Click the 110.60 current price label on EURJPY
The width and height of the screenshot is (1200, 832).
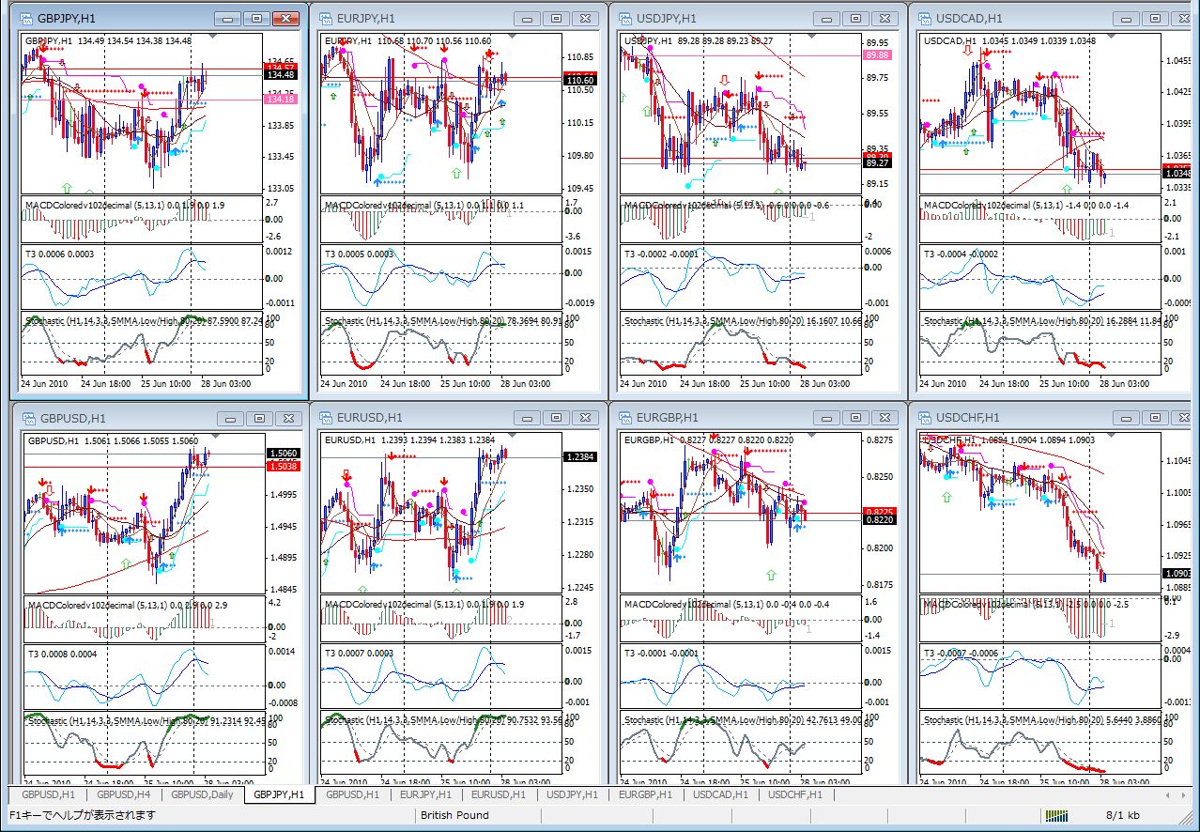pyautogui.click(x=580, y=82)
